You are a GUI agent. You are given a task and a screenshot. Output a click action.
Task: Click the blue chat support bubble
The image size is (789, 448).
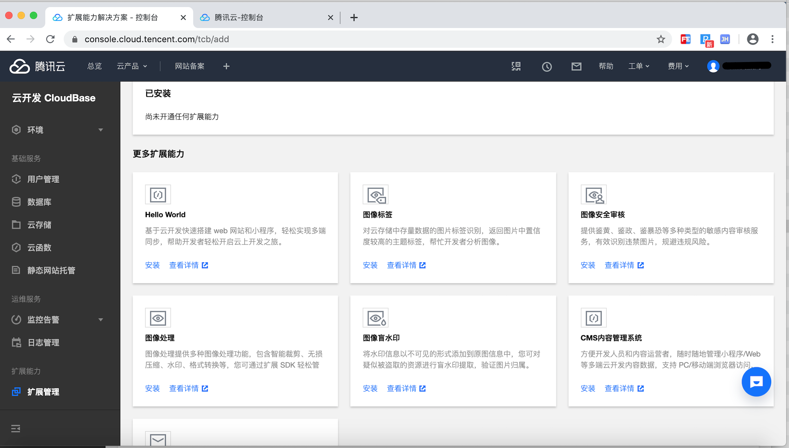[756, 382]
